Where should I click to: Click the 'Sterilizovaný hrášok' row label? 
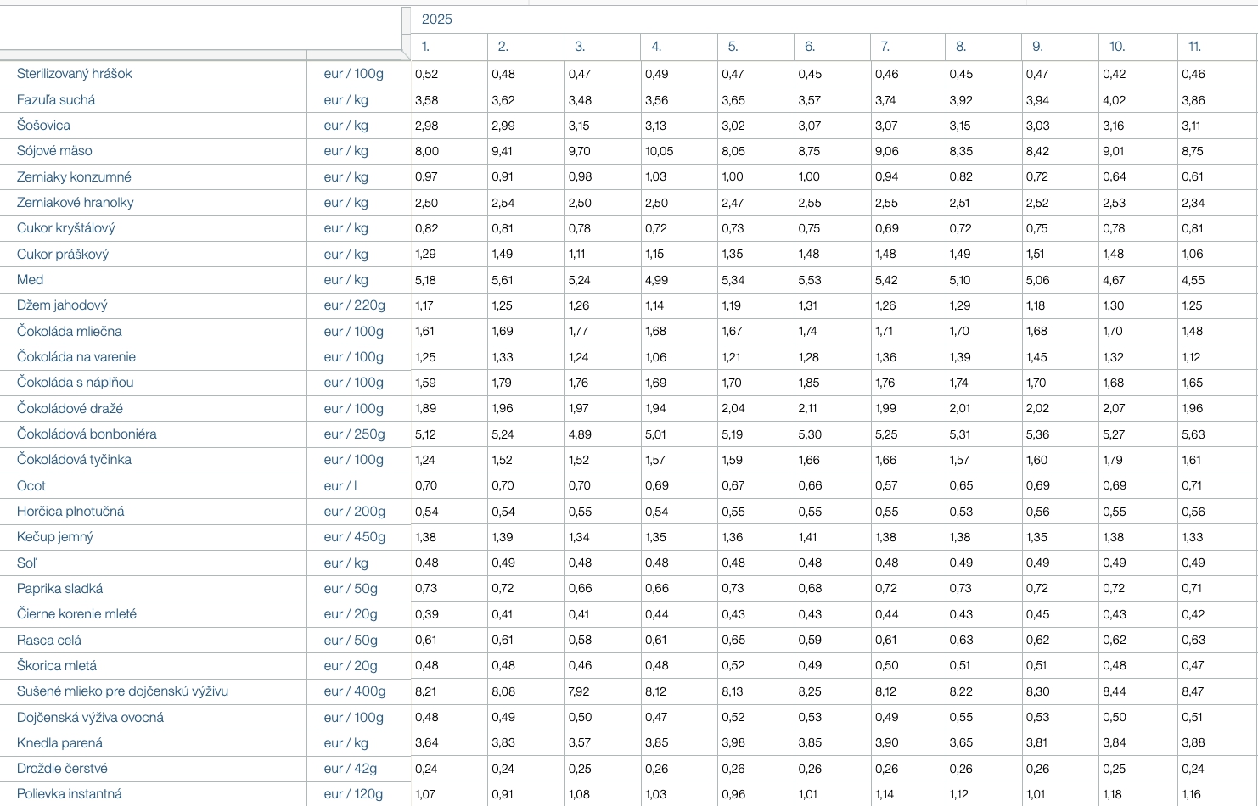point(75,74)
